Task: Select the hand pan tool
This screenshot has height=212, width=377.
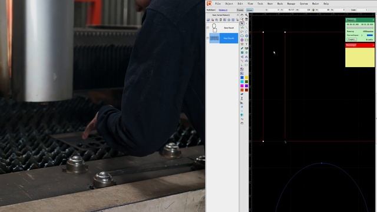Action: coord(242,15)
